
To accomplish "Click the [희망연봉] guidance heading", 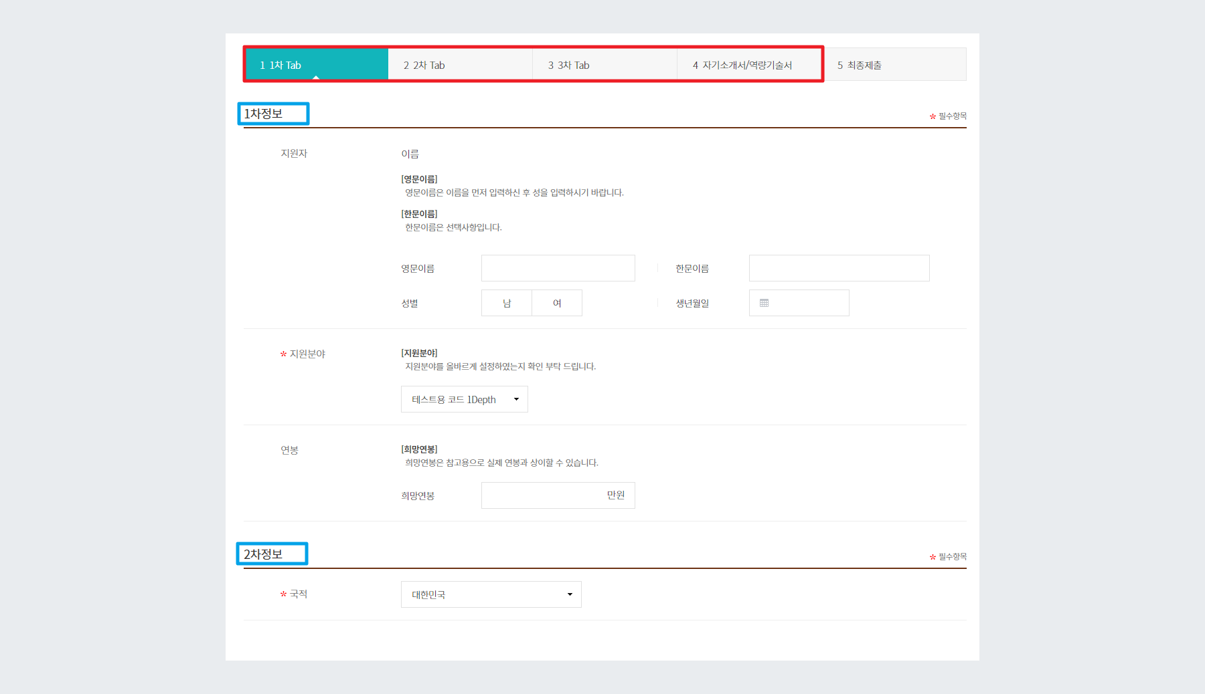I will (x=419, y=449).
